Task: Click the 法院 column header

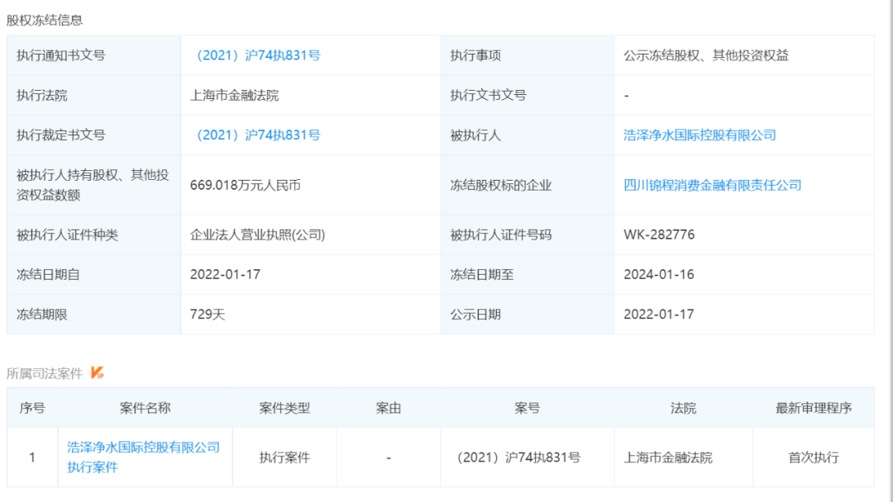Action: 684,408
